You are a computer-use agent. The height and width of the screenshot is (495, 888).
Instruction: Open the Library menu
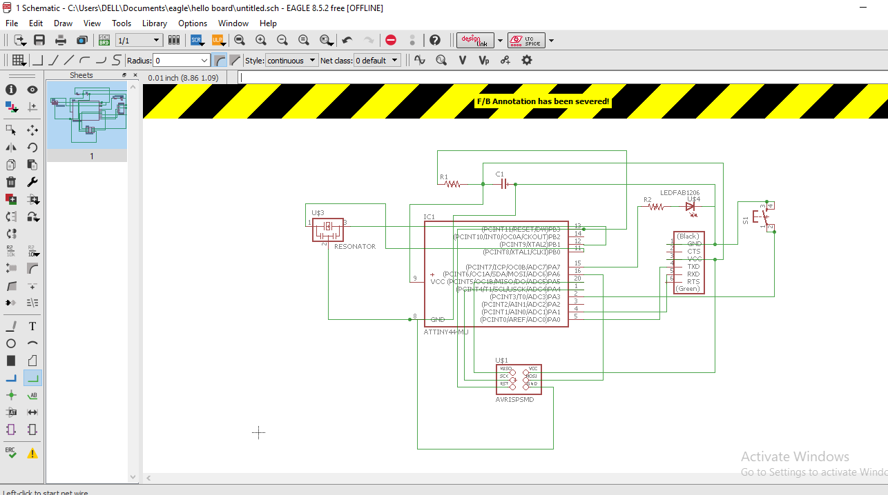tap(155, 23)
